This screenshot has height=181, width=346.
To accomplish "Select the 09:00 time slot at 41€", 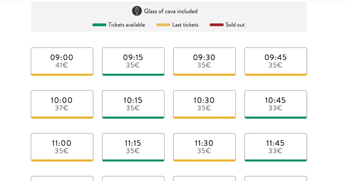I will 62,61.
